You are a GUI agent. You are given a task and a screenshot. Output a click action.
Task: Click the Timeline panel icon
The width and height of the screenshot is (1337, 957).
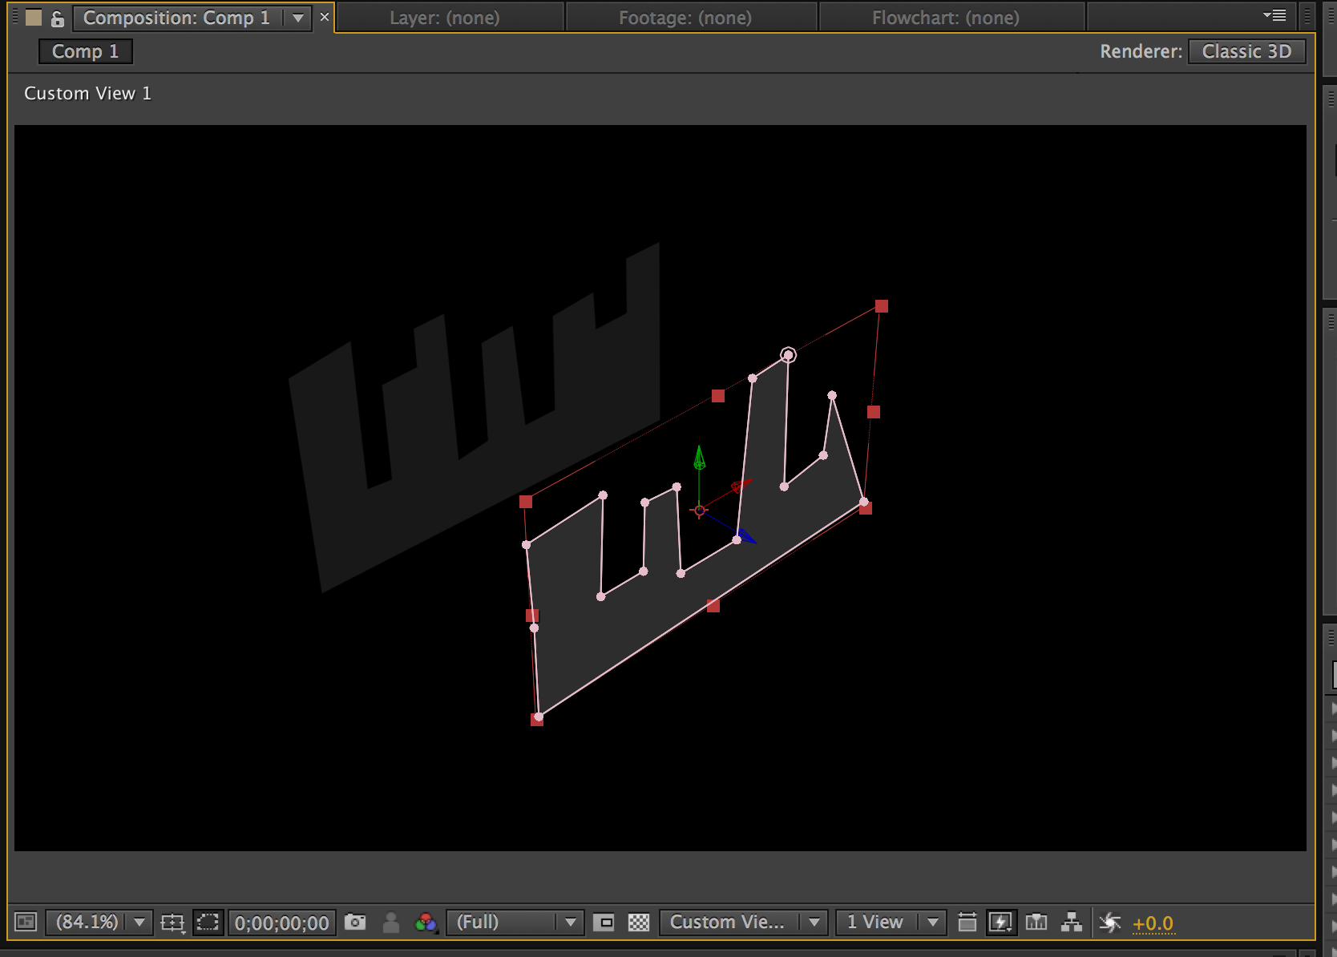pyautogui.click(x=1036, y=923)
